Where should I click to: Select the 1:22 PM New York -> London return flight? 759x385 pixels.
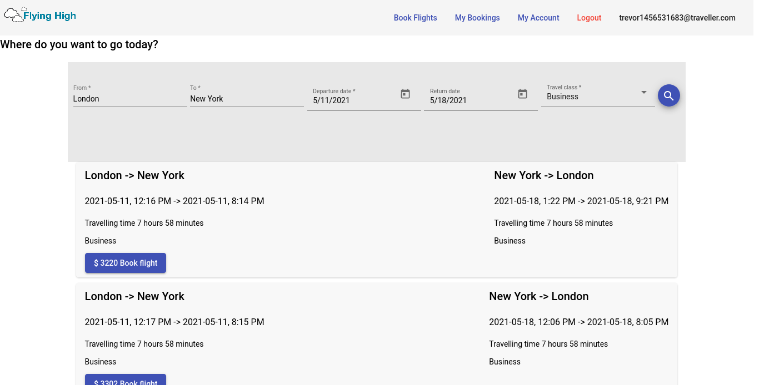pyautogui.click(x=581, y=201)
